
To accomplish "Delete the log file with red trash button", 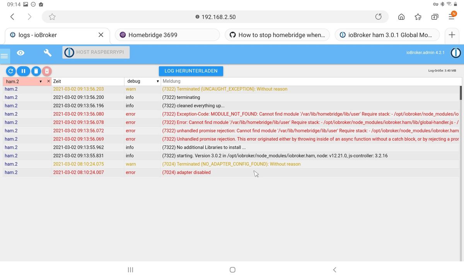I will pos(47,71).
